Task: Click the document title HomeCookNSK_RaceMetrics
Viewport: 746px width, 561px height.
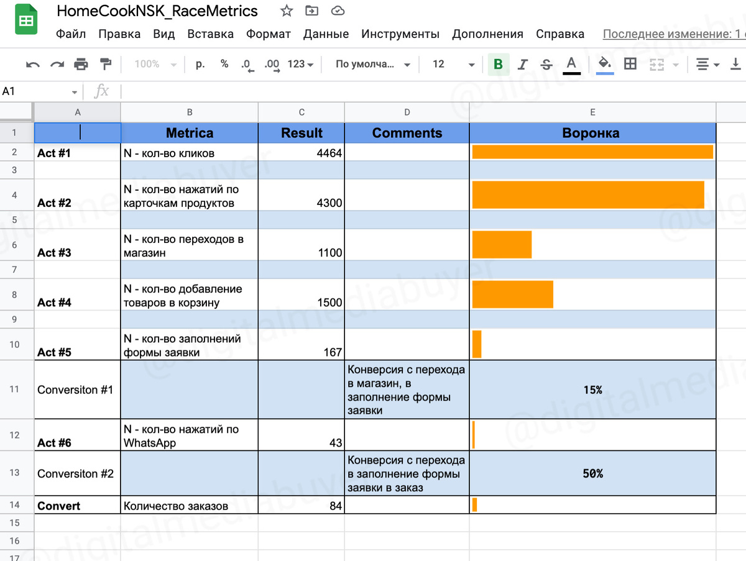Action: click(157, 11)
